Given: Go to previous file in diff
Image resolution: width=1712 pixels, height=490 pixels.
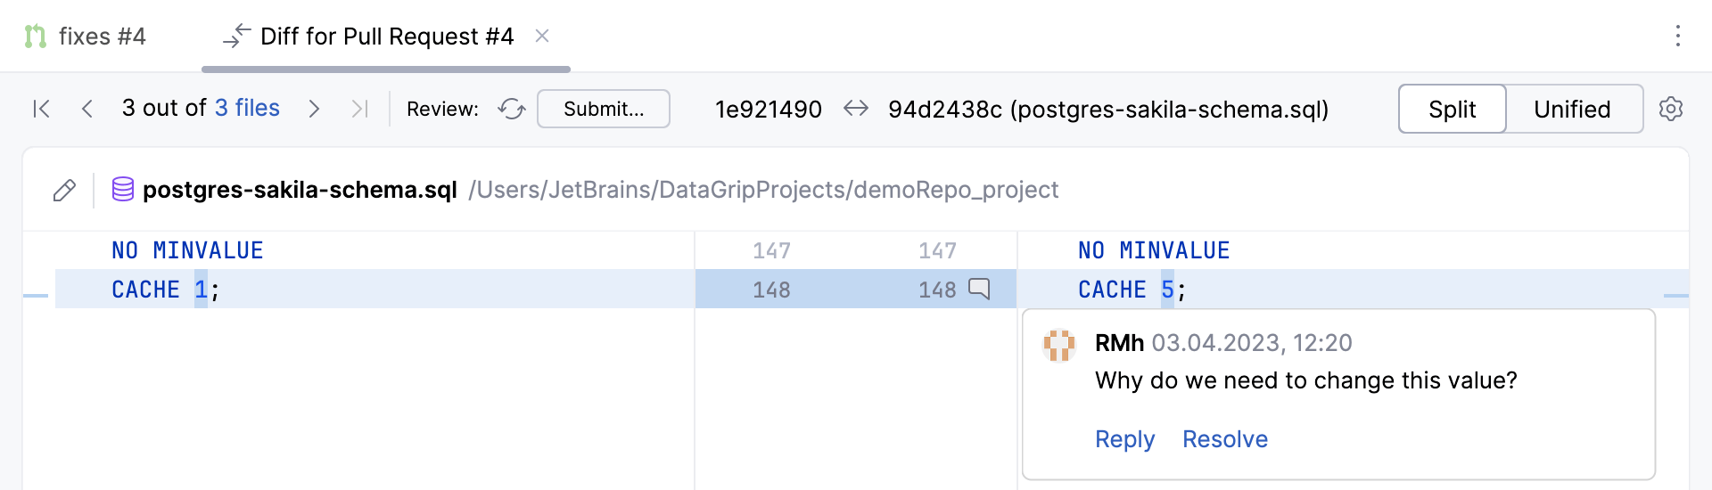Looking at the screenshot, I should click(x=86, y=109).
